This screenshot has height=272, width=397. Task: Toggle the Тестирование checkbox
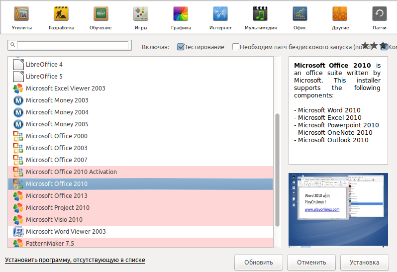[181, 47]
